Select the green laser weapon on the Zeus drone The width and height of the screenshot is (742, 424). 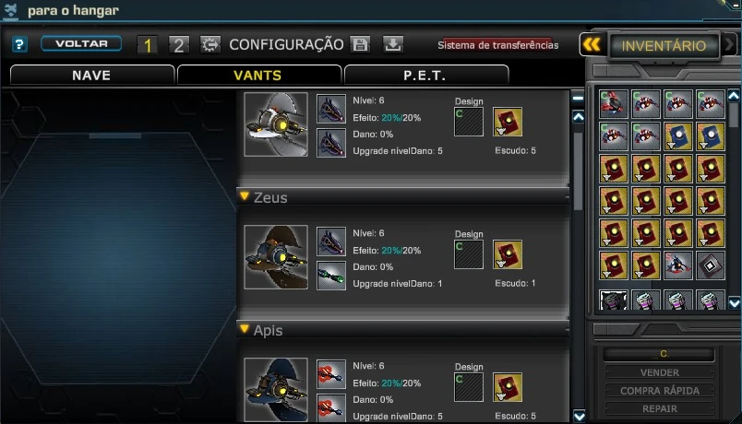tap(331, 276)
